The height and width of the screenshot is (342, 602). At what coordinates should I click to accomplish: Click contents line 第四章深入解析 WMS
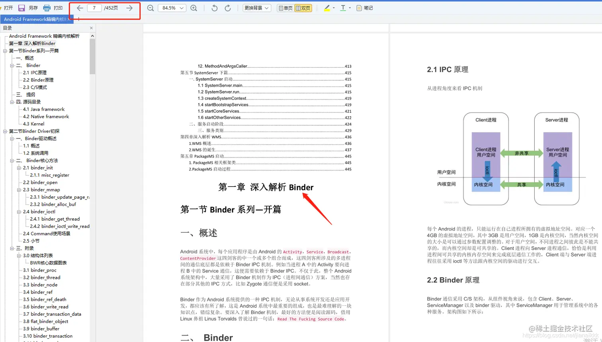click(x=266, y=137)
